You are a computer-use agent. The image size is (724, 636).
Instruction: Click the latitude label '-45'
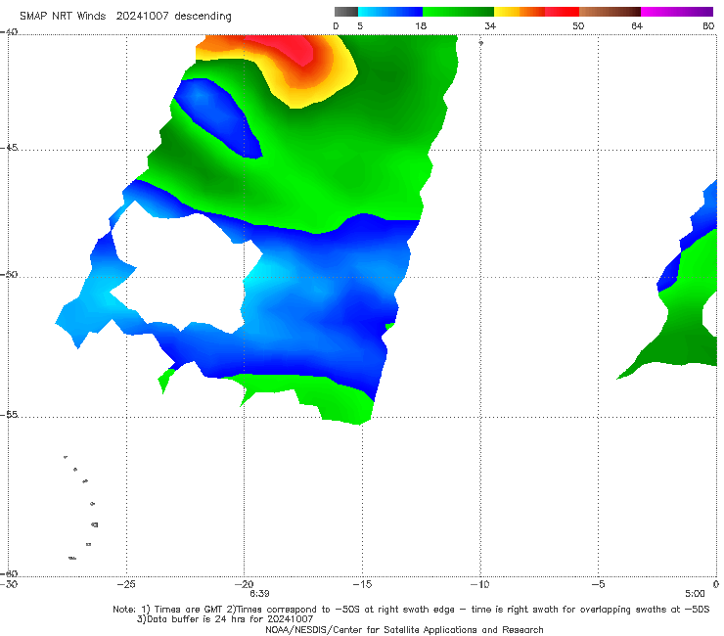click(x=9, y=148)
